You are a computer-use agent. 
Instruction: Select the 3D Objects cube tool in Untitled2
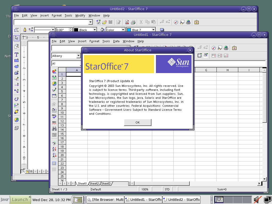point(16,73)
